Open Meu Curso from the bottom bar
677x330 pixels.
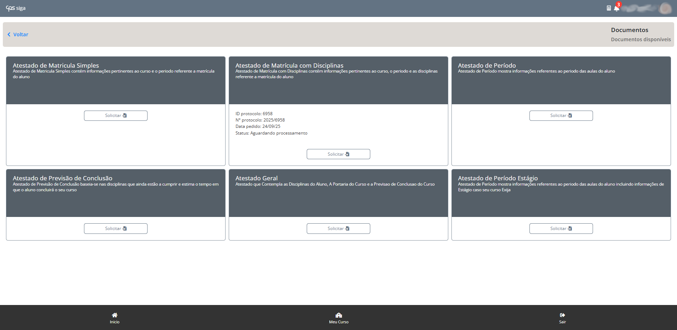tap(338, 315)
